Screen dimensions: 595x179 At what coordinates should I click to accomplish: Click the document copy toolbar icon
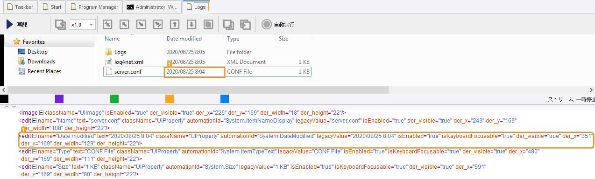[x=208, y=25]
